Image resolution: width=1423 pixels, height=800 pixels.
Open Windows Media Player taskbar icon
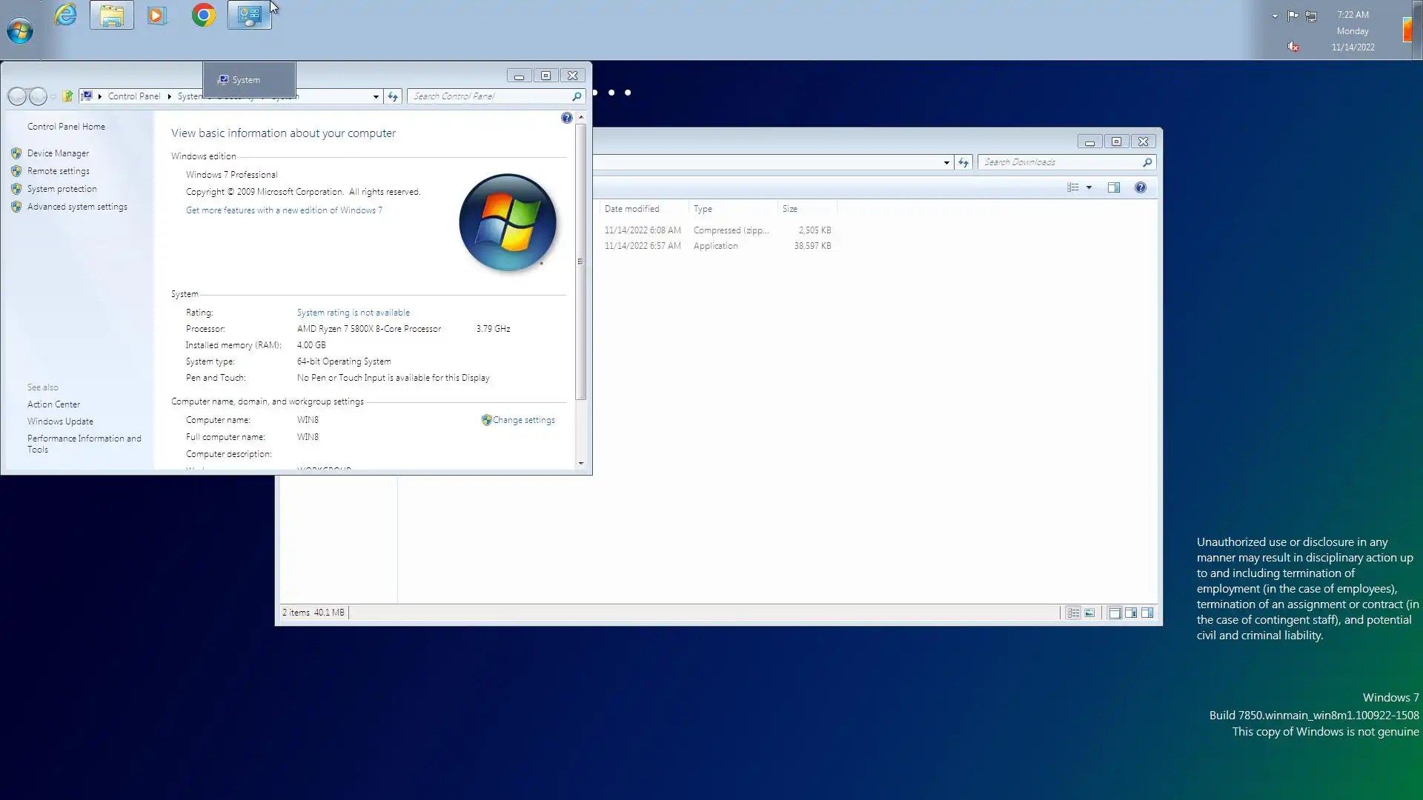(x=157, y=16)
